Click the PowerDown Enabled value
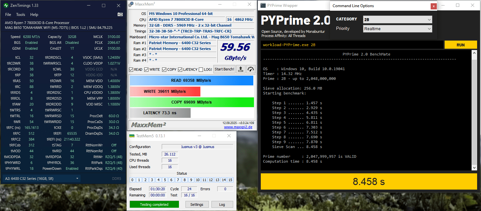Image resolution: width=481 pixels, height=211 pixels. [x=72, y=168]
